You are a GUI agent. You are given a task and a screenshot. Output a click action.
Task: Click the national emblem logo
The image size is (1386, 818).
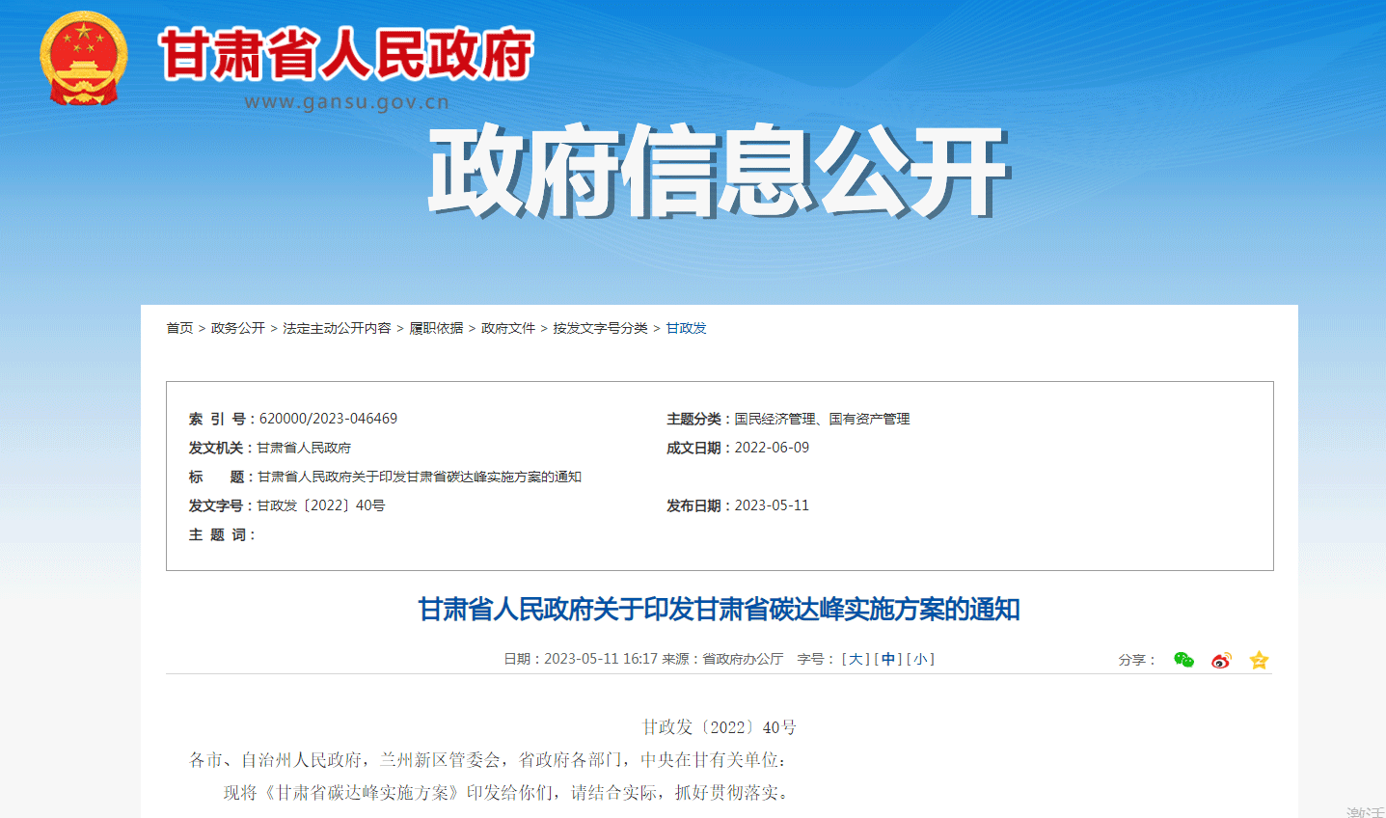[84, 58]
